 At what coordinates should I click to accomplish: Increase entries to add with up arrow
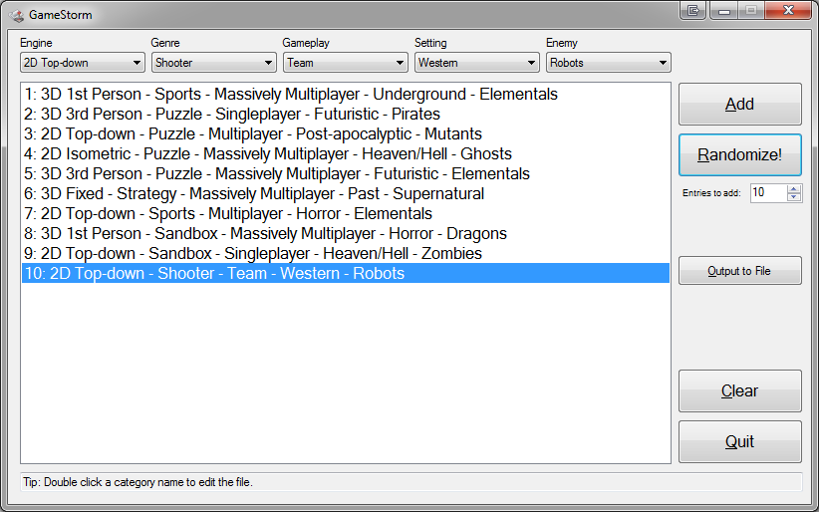794,188
